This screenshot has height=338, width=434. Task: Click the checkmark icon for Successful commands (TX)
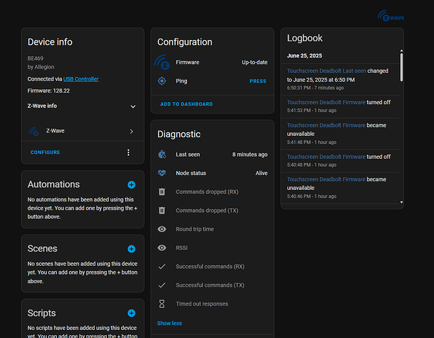(162, 285)
